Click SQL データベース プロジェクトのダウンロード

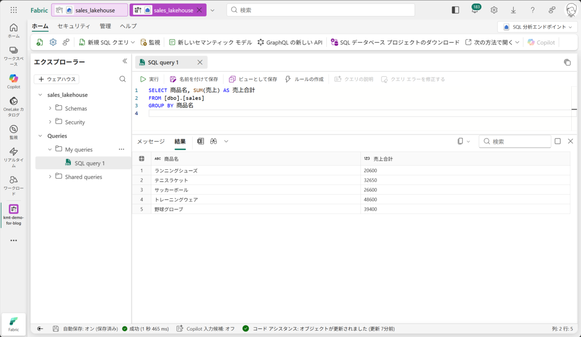pyautogui.click(x=395, y=43)
